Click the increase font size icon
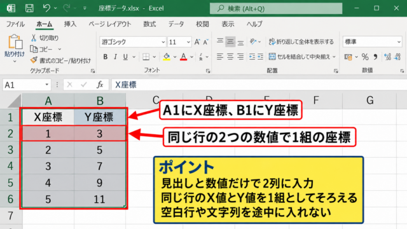 coord(197,42)
